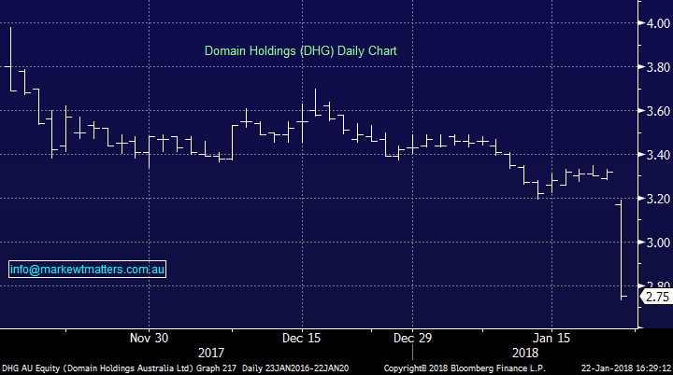The width and height of the screenshot is (673, 375).
Task: Click the Daily 23JAN2016-22JAN20 range text
Action: click(295, 368)
